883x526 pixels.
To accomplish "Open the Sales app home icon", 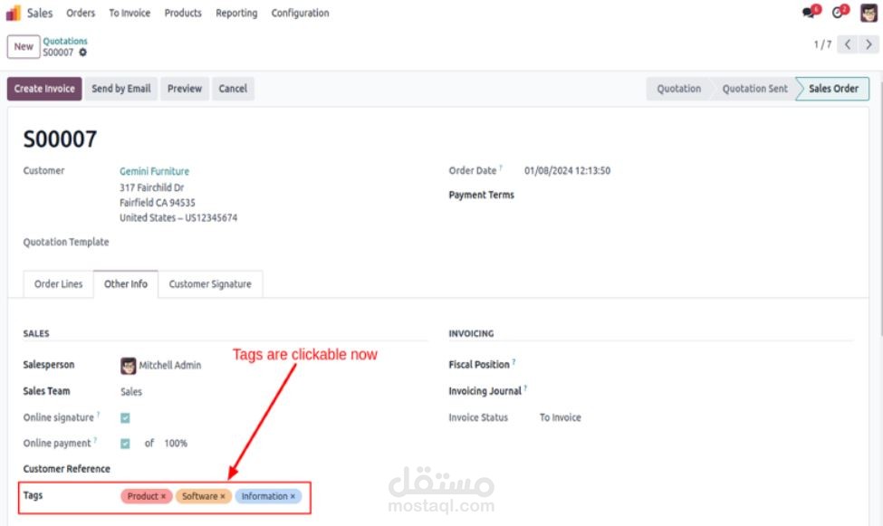I will (x=13, y=13).
